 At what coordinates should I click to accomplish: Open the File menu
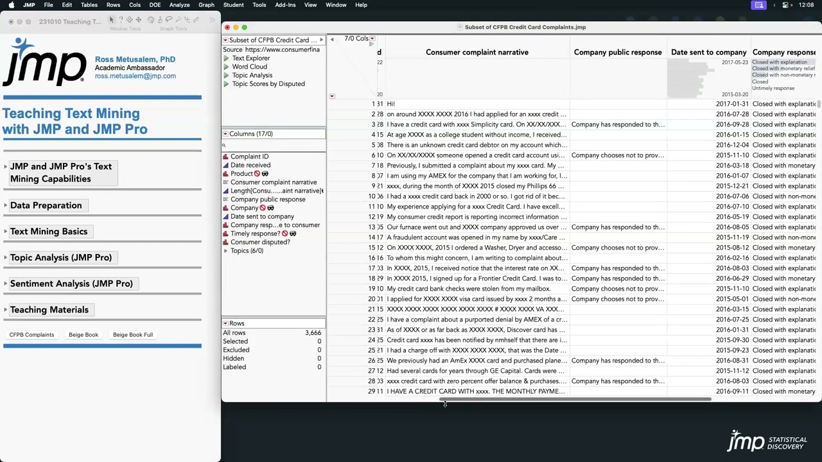pos(48,5)
